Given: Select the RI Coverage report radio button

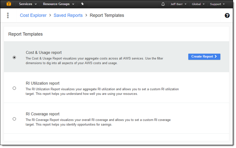Looking at the screenshot, I should tap(14, 119).
